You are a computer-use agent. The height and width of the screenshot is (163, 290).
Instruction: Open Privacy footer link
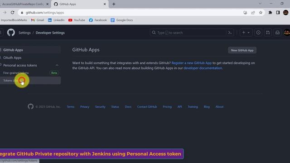[x=85, y=107]
